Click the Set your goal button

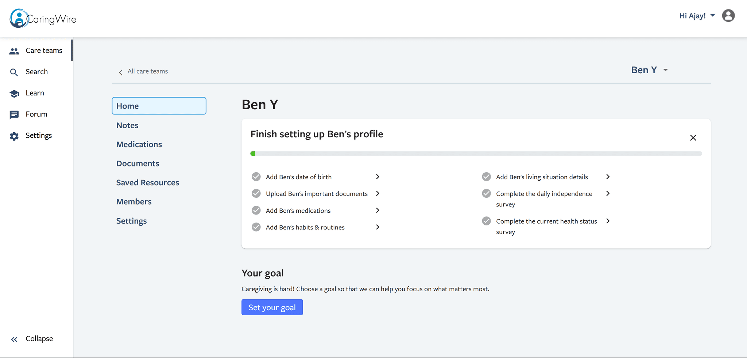(x=272, y=307)
